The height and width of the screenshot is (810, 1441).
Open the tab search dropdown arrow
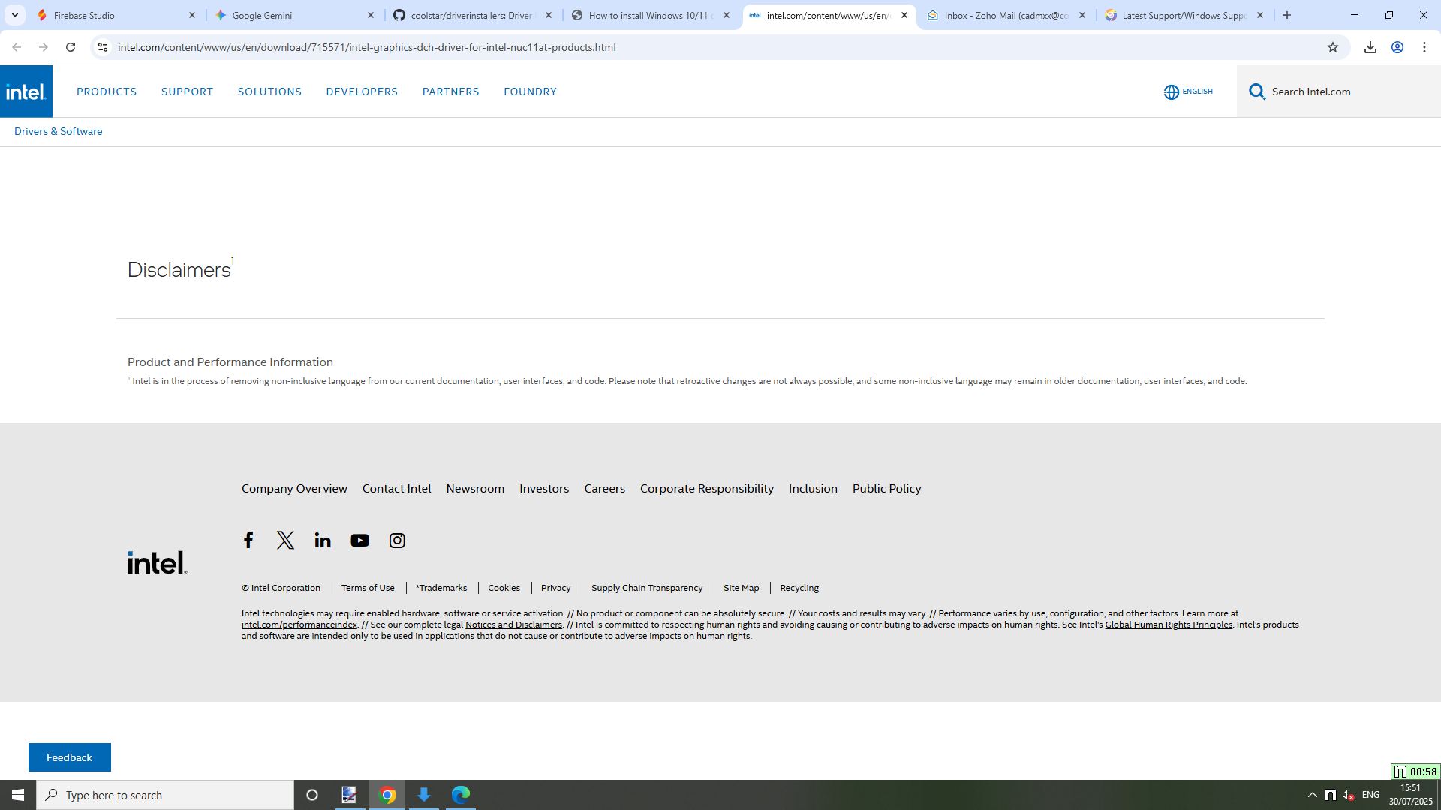click(15, 15)
